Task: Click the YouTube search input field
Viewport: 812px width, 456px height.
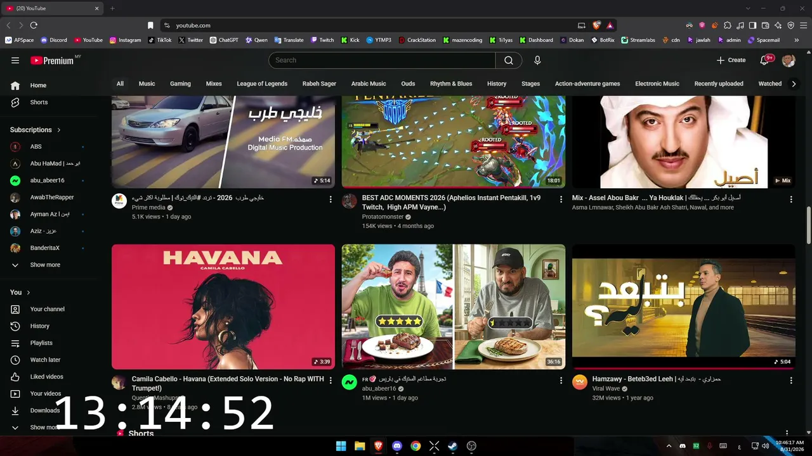Action: click(382, 60)
